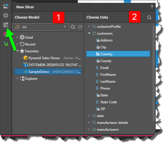Viewport: 168px width, 147px height.
Task: Refresh the model list
Action: click(x=80, y=27)
